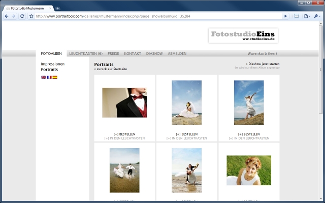Screen dimensions: 325x203
Task: Open the DIASHOW menu item
Action: 154,53
